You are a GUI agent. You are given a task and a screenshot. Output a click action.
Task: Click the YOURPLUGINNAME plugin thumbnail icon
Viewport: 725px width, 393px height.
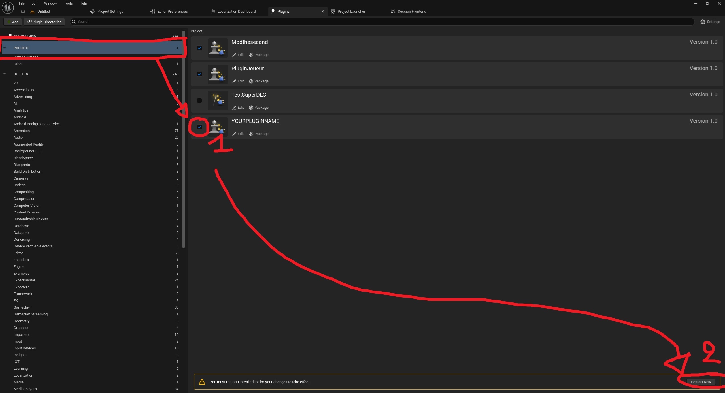coord(218,127)
